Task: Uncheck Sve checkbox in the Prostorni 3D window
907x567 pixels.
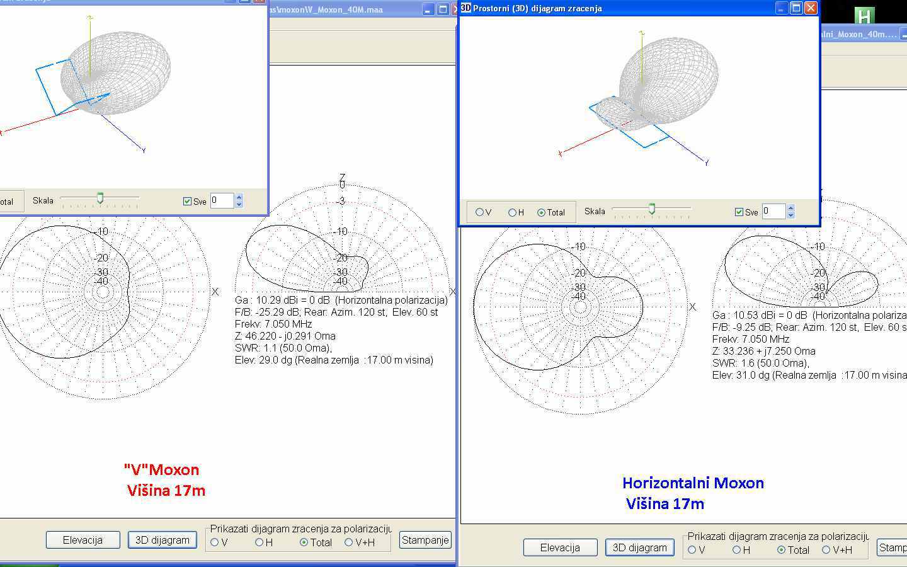Action: click(x=739, y=212)
